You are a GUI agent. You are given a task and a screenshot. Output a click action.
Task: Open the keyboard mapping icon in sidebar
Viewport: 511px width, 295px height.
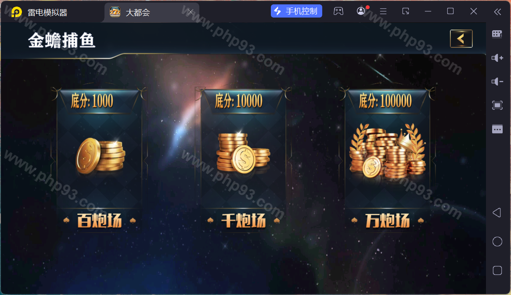497,34
